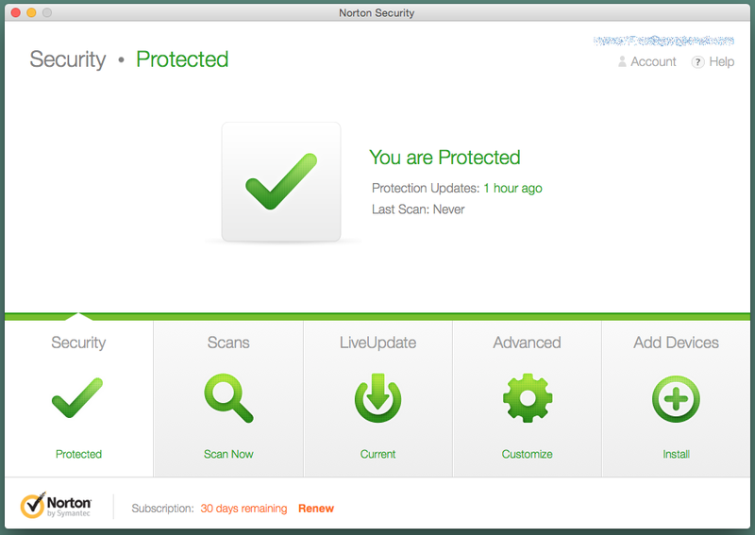Image resolution: width=755 pixels, height=535 pixels.
Task: Click the Account person icon
Action: click(622, 61)
